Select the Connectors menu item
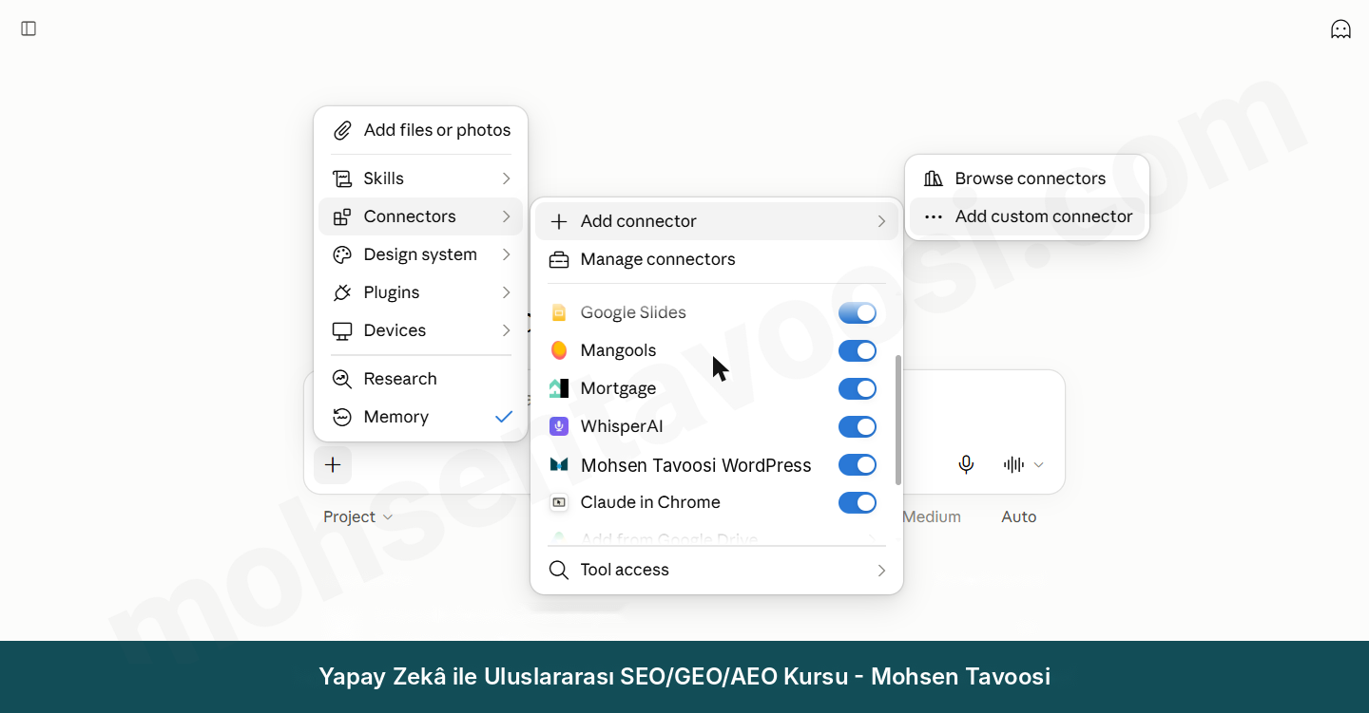The image size is (1369, 713). click(420, 216)
